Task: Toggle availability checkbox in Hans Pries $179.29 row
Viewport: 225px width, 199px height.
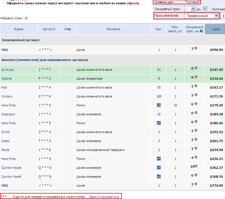Action: click(x=159, y=105)
